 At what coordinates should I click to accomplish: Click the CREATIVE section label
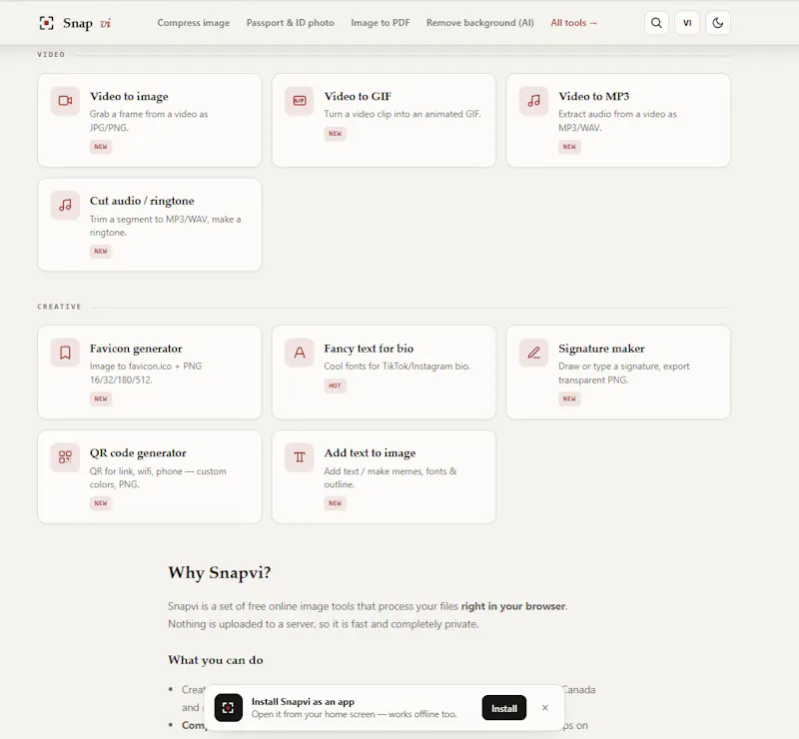coord(59,307)
